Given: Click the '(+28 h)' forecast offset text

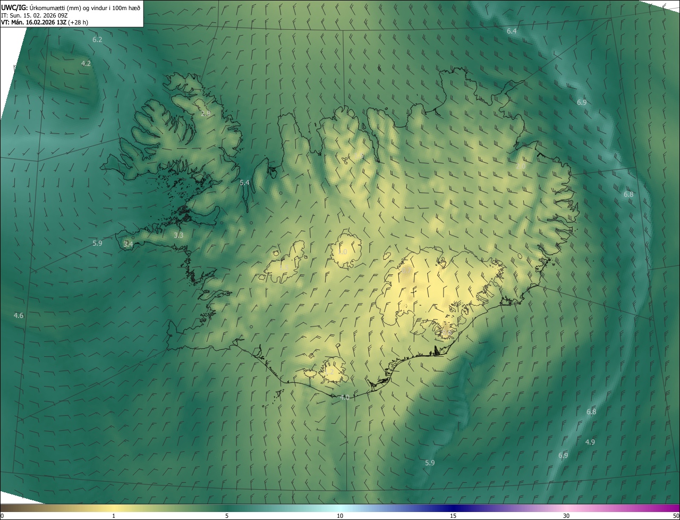Looking at the screenshot, I should [x=78, y=22].
